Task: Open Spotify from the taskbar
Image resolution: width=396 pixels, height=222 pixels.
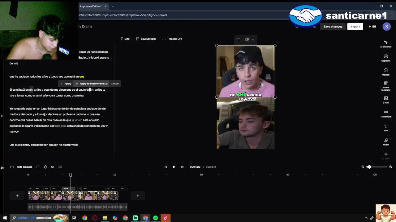Action: coord(155,218)
